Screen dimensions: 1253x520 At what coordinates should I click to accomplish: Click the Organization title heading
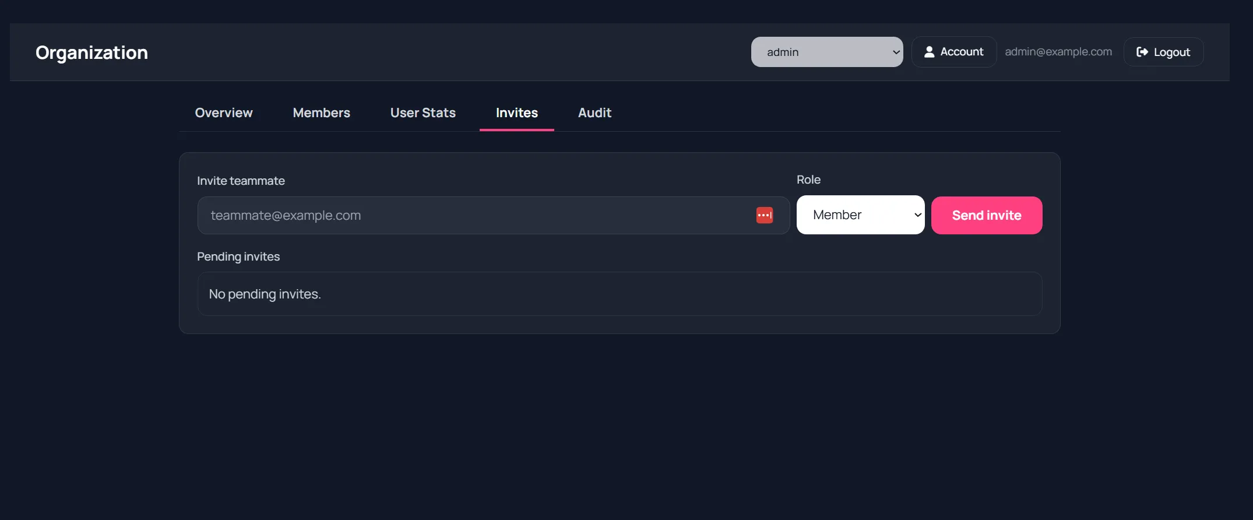click(x=91, y=52)
